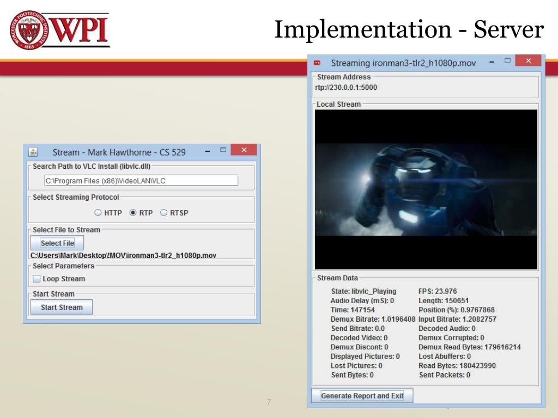The height and width of the screenshot is (418, 558).
Task: Click Generate Report and Exit button
Action: tap(362, 396)
